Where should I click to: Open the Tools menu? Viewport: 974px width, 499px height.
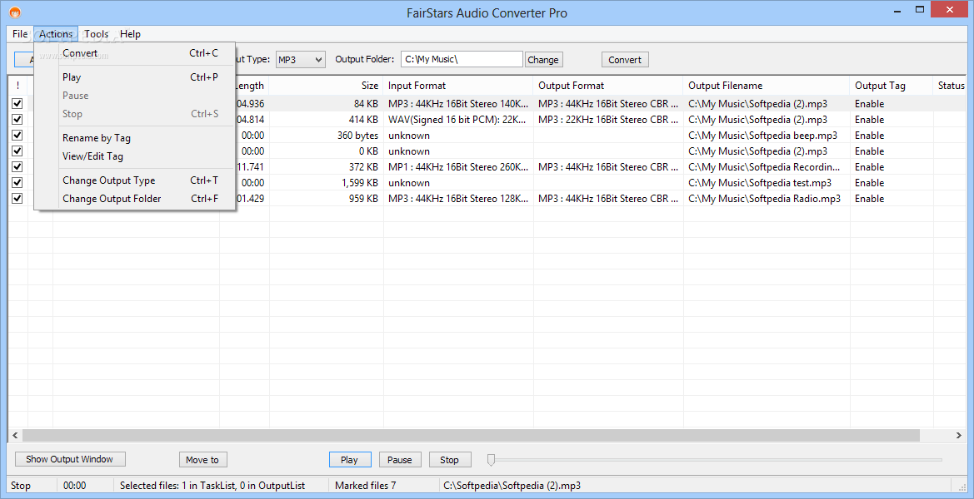[x=97, y=34]
